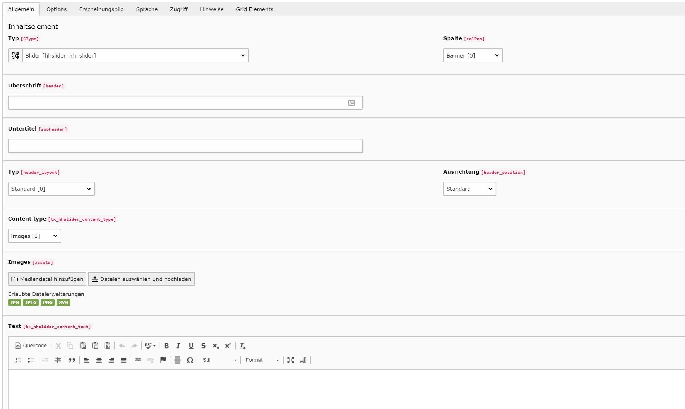The image size is (685, 409).
Task: Select the Ausrichtung Standard dropdown
Action: tap(469, 189)
